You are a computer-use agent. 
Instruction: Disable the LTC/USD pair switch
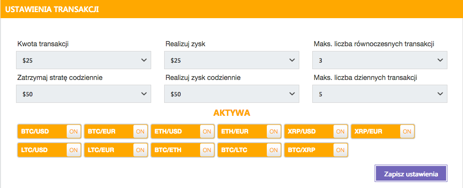73,150
